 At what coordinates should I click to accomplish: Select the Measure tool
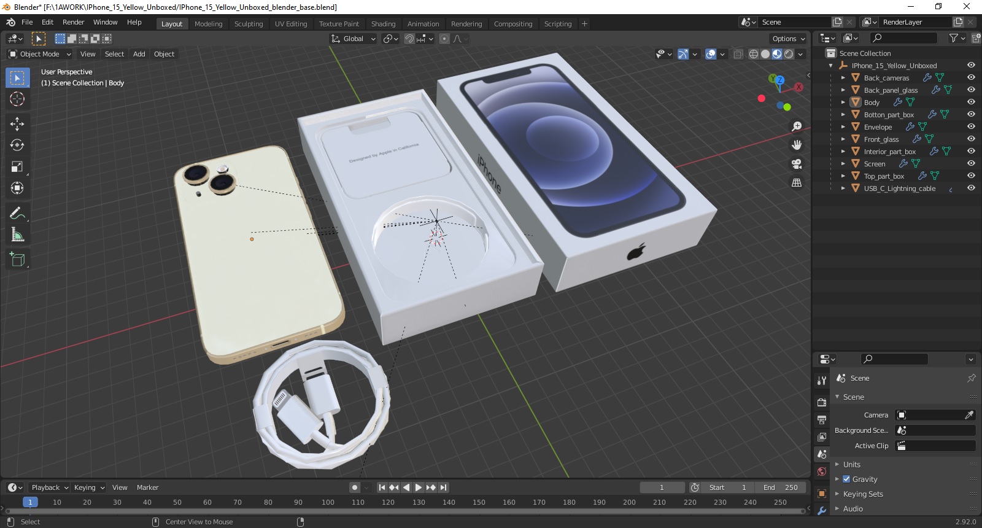(x=17, y=235)
